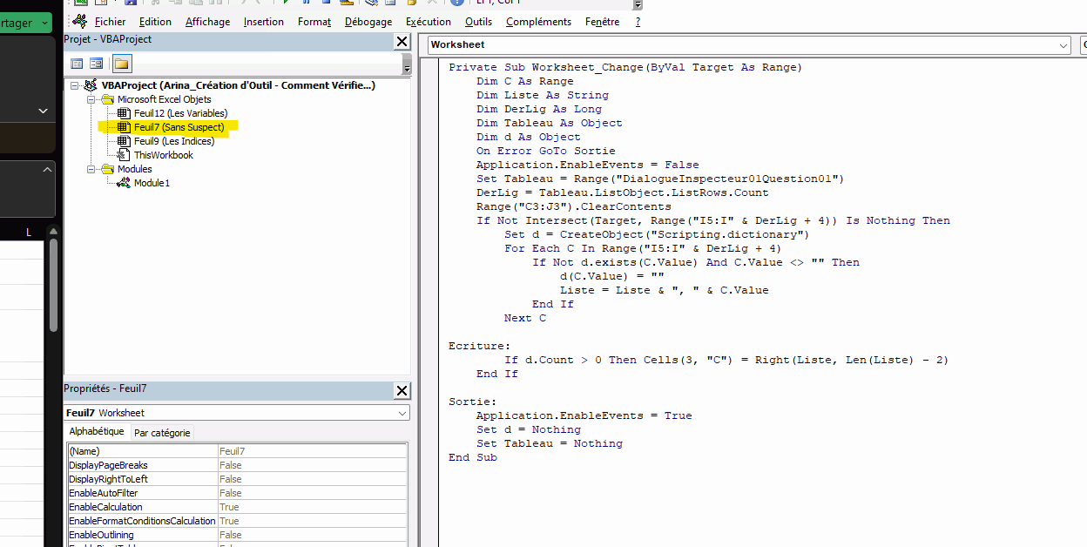Screen dimensions: 1087x547
Task: Switch to the Par catégorie tab
Action: (161, 433)
